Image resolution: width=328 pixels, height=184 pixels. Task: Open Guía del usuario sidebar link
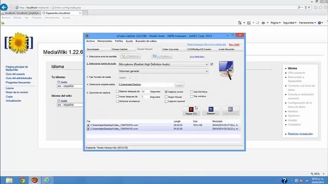point(15,74)
